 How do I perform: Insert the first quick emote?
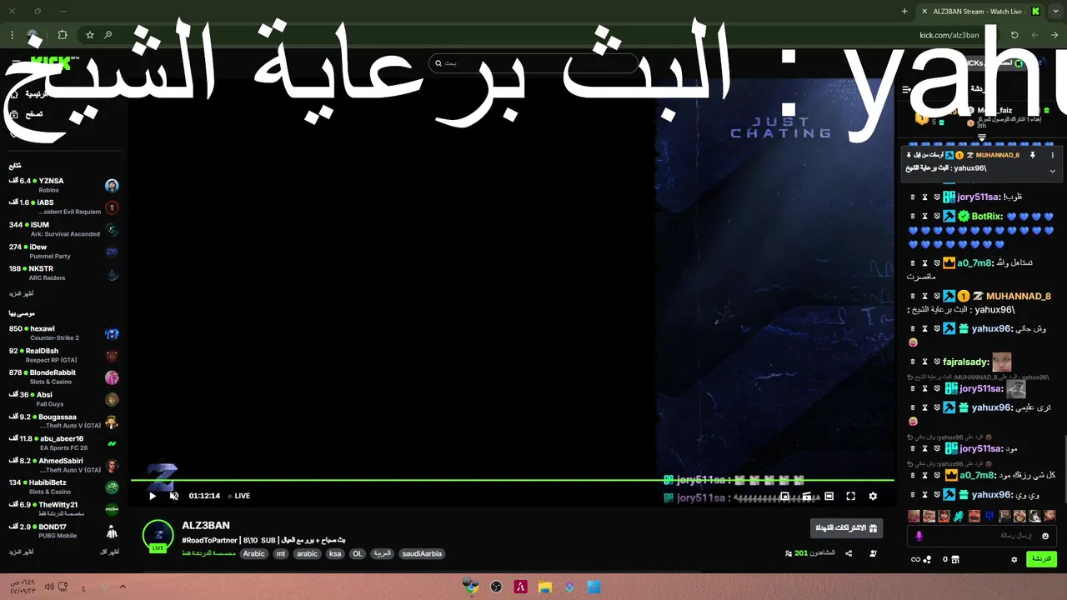[914, 517]
